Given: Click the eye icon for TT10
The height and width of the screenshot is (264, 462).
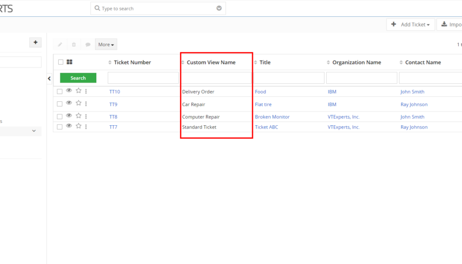Looking at the screenshot, I should [x=69, y=90].
